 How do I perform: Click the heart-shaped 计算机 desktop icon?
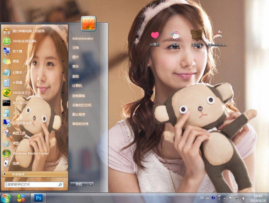[155, 39]
